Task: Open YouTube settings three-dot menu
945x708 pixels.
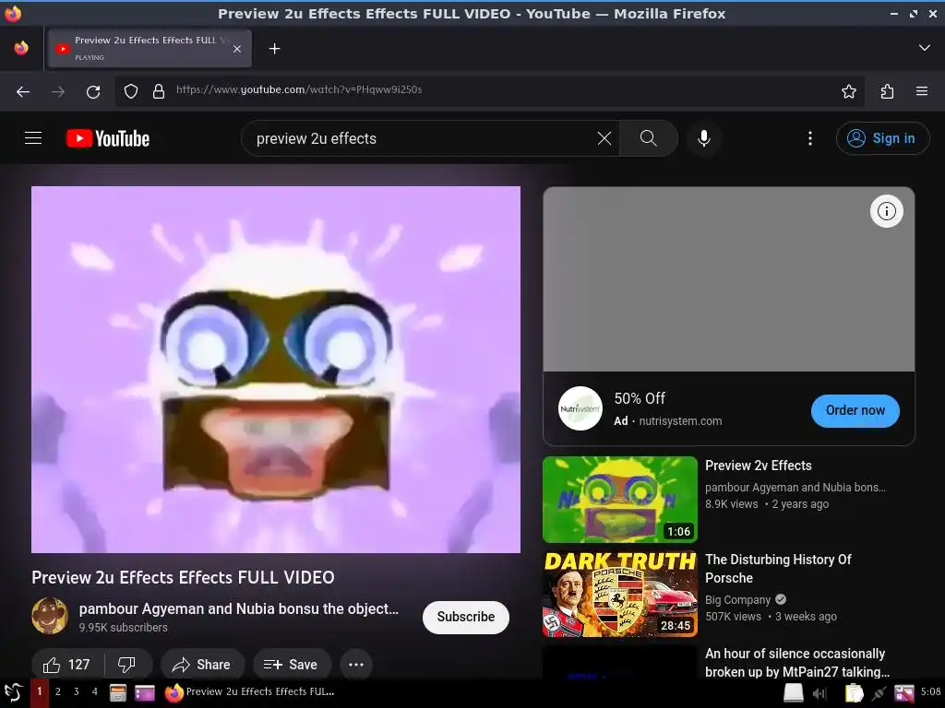Action: pyautogui.click(x=810, y=138)
